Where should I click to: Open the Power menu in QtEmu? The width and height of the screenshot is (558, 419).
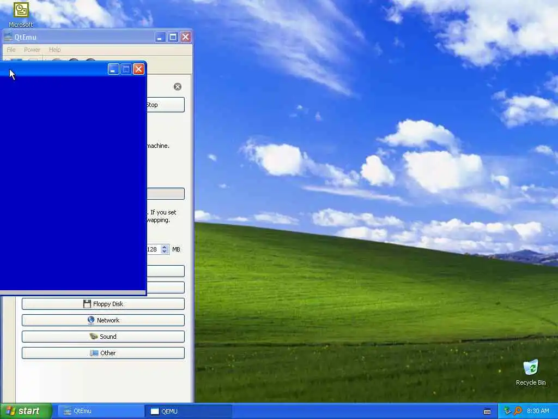tap(32, 50)
